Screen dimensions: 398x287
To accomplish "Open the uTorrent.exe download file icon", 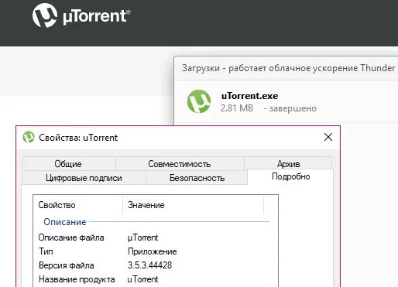I will [x=199, y=101].
